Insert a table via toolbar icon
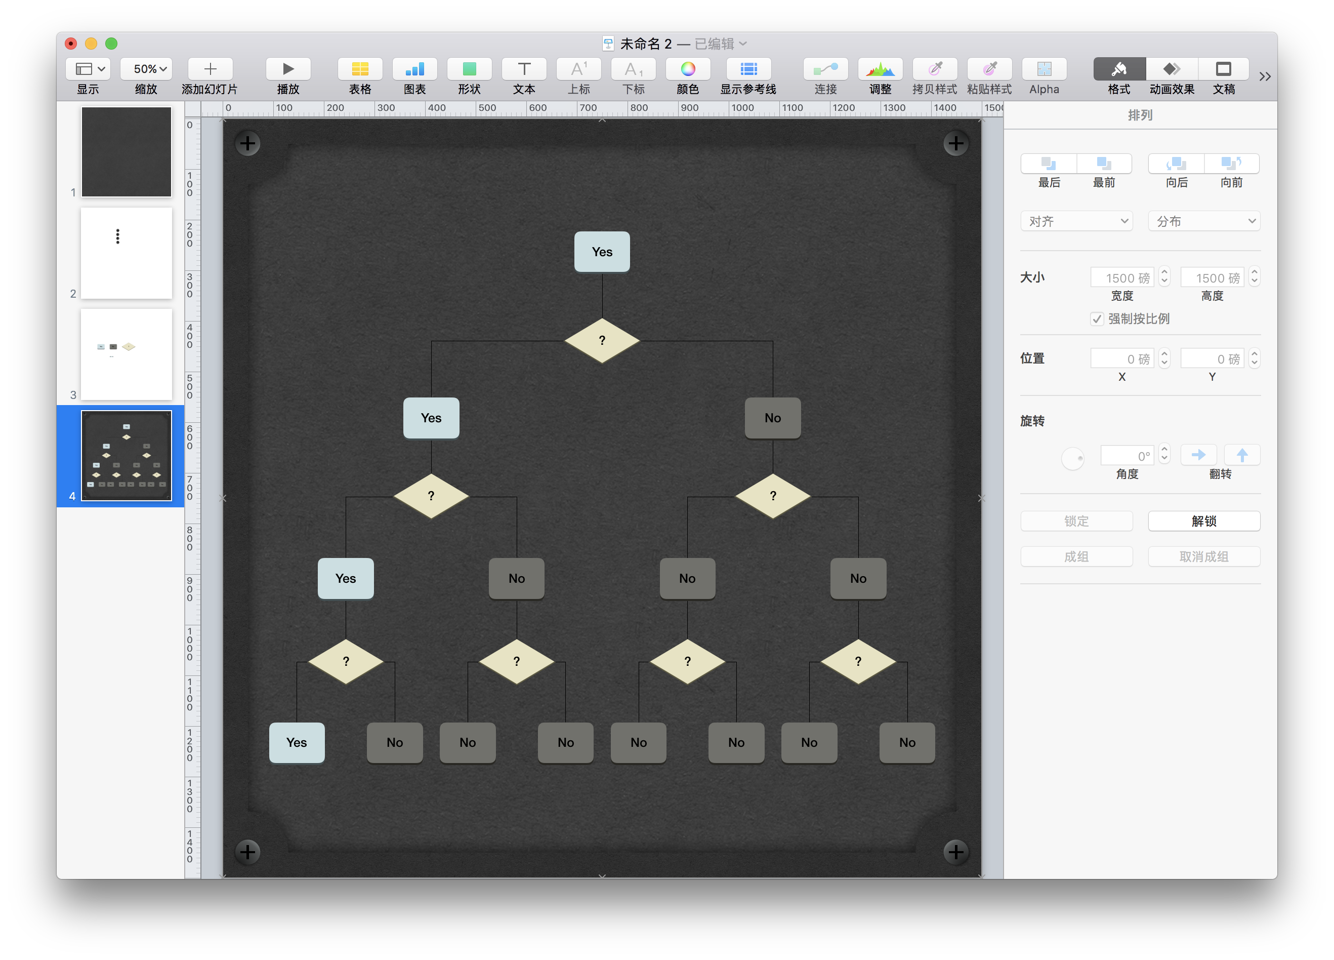The image size is (1334, 960). 360,69
